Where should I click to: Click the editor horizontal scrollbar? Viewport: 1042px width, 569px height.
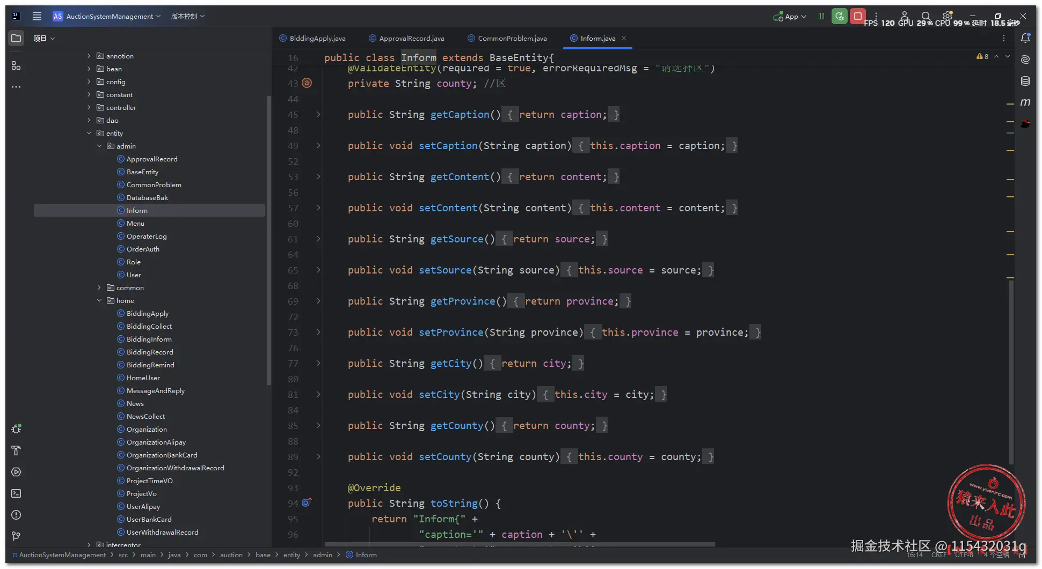click(x=520, y=544)
